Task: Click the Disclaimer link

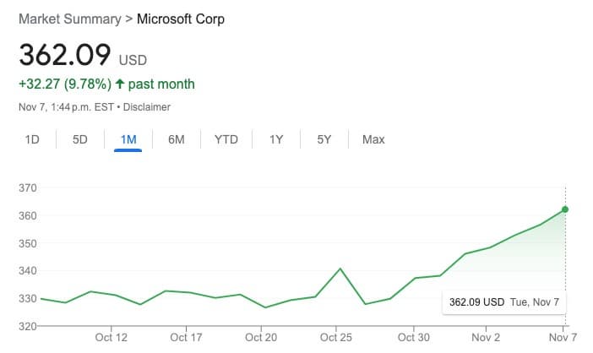Action: point(150,107)
